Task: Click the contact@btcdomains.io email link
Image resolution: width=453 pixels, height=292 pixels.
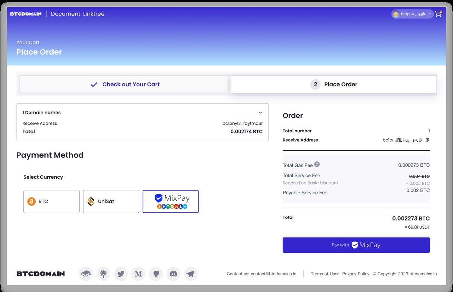Action: 274,274
